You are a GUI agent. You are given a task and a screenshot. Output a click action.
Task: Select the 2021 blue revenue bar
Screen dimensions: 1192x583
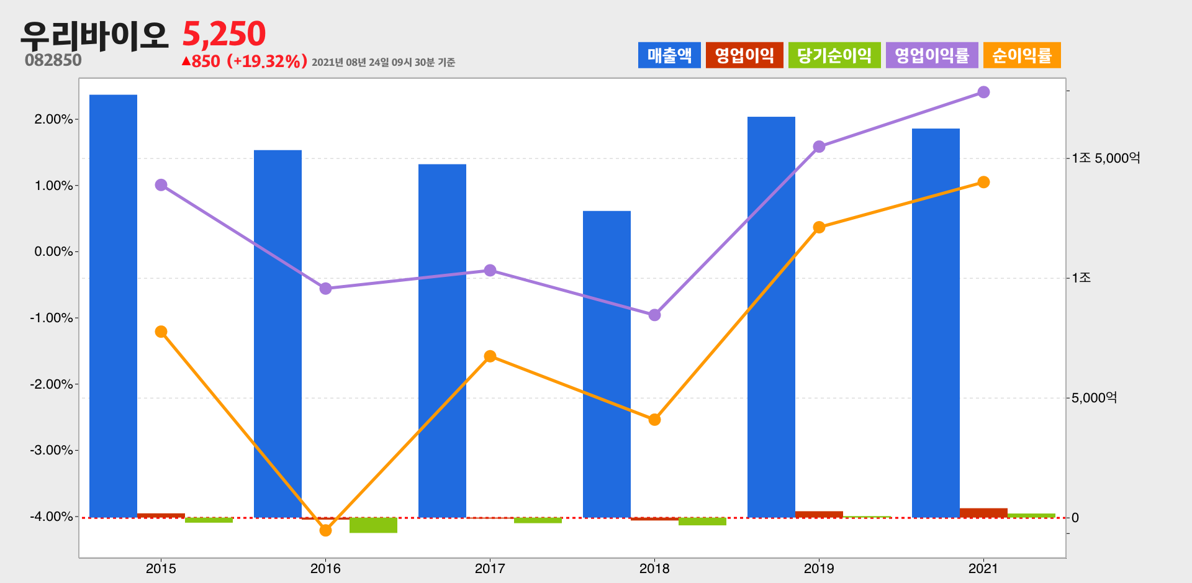point(936,323)
